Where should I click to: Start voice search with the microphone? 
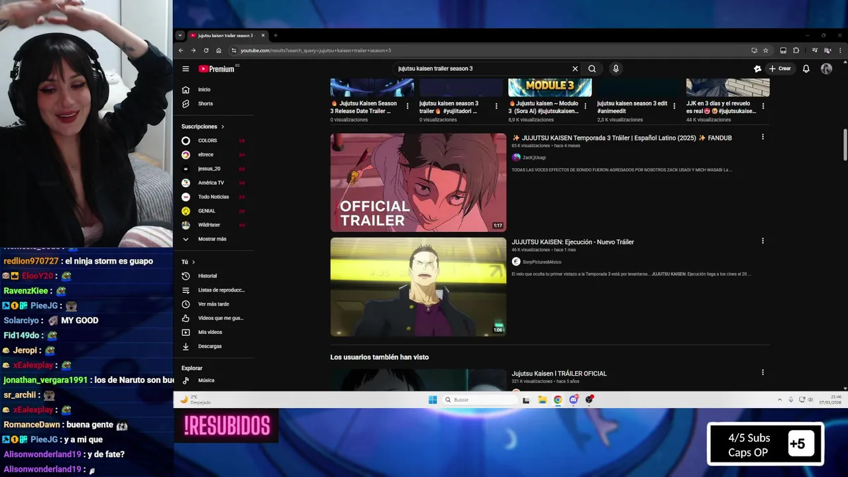coord(615,69)
